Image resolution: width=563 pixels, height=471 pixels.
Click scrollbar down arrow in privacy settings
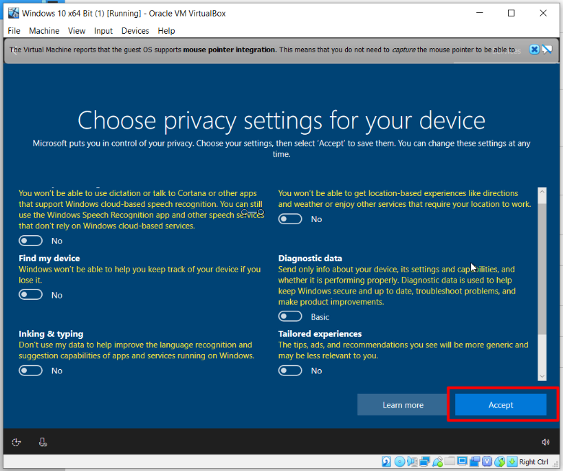pos(542,376)
